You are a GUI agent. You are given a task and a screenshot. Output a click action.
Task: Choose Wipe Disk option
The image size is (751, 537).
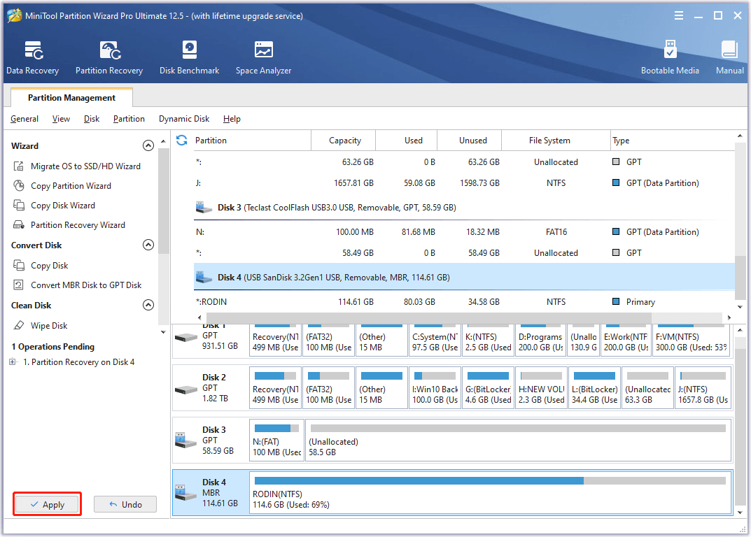(49, 325)
